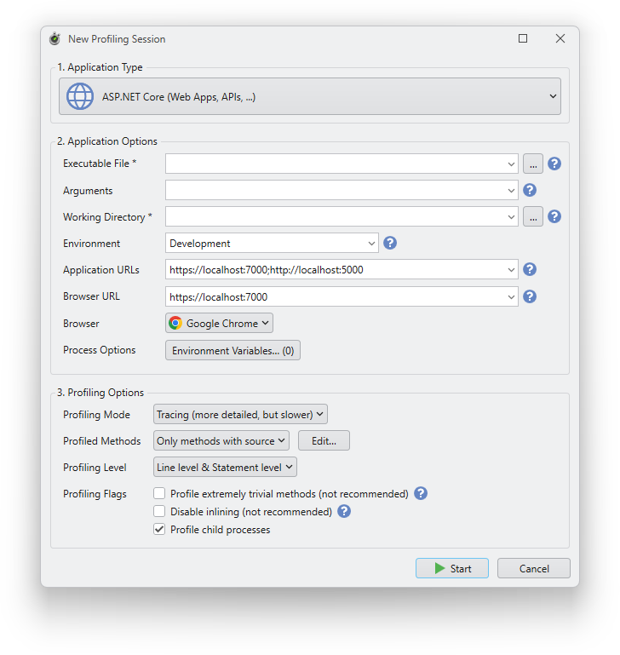Click help icon for Disable inlining
Viewport: 620px width, 655px height.
pyautogui.click(x=344, y=511)
